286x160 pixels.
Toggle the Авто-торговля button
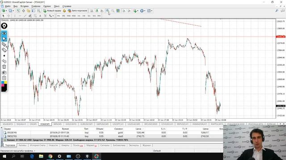[x=77, y=11]
